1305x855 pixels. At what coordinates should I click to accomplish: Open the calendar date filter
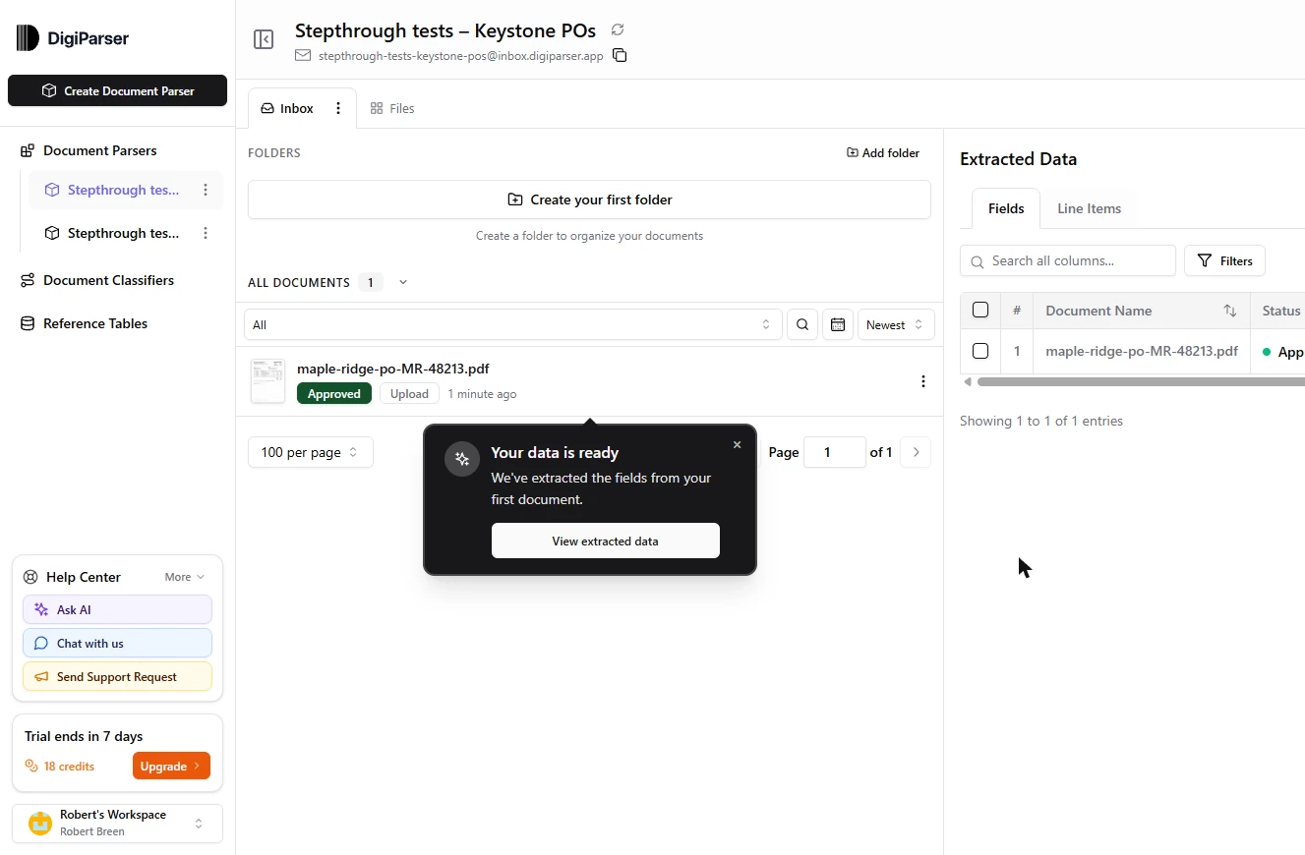click(837, 324)
